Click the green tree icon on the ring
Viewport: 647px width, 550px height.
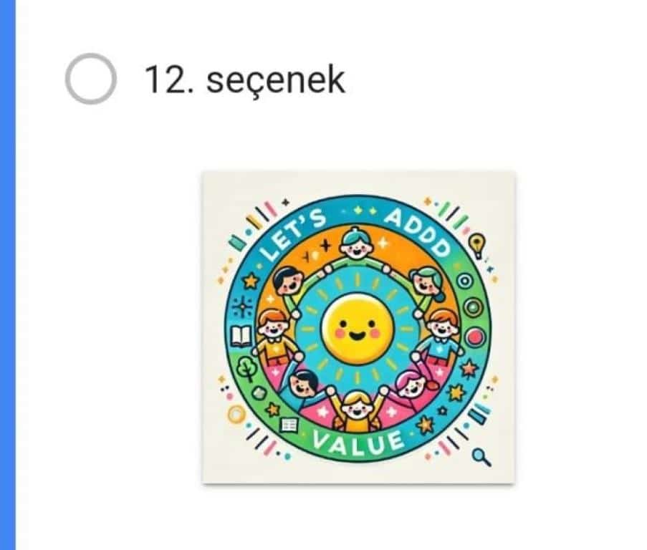click(246, 368)
